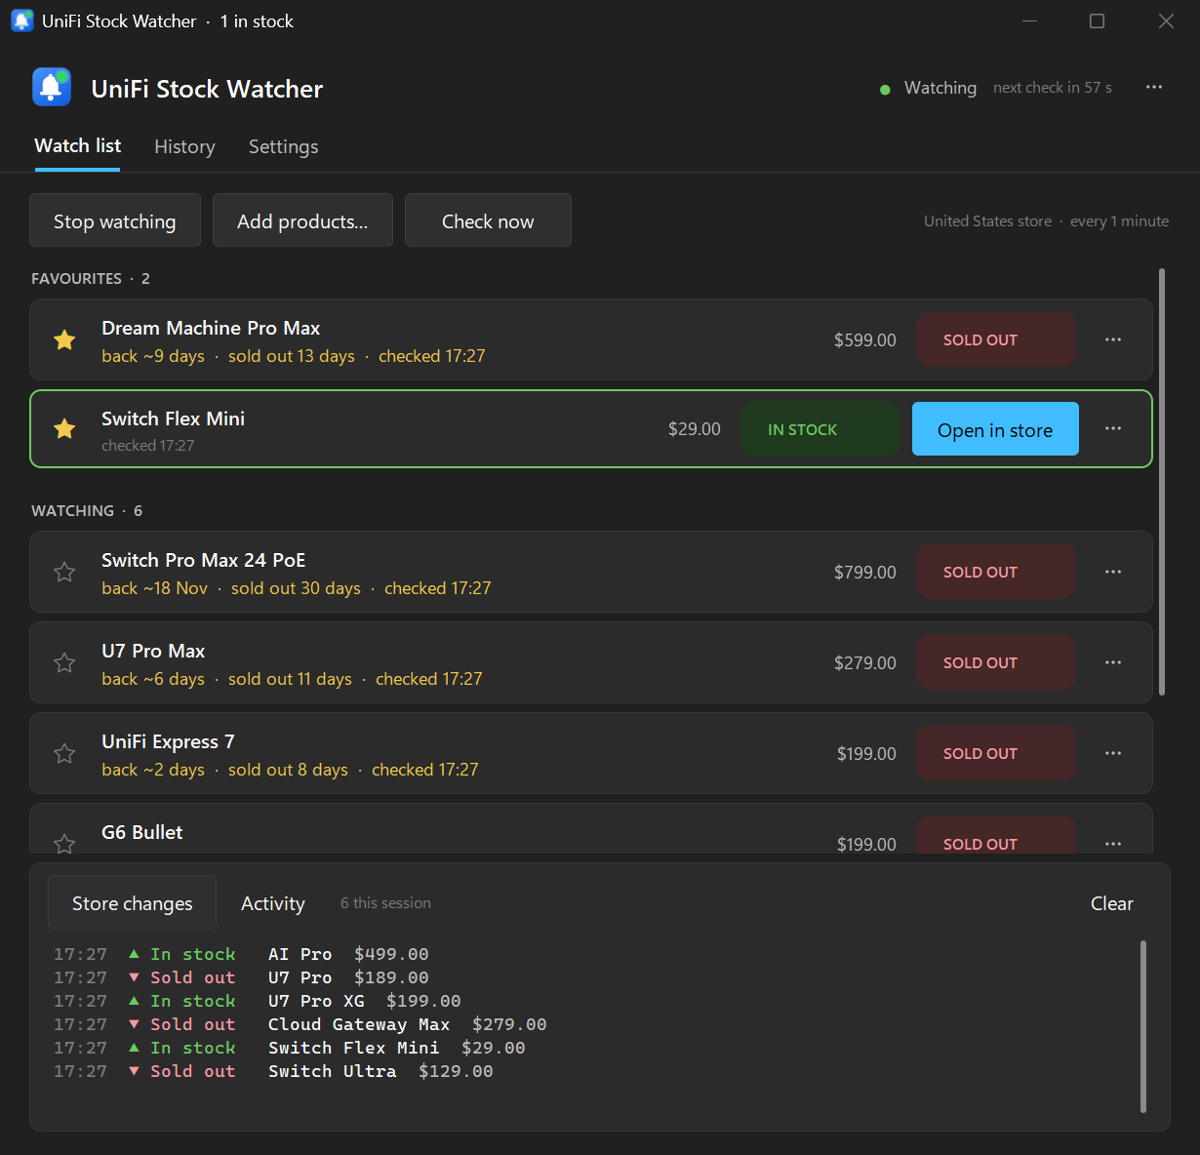
Task: Switch to the Watch list tab
Action: [x=78, y=146]
